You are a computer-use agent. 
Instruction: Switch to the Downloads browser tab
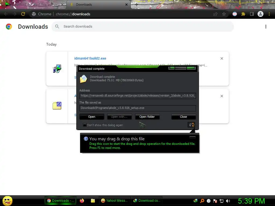click(98, 5)
